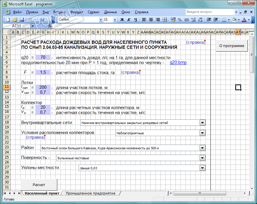Click the Расчет button
257x204 pixels.
39,185
